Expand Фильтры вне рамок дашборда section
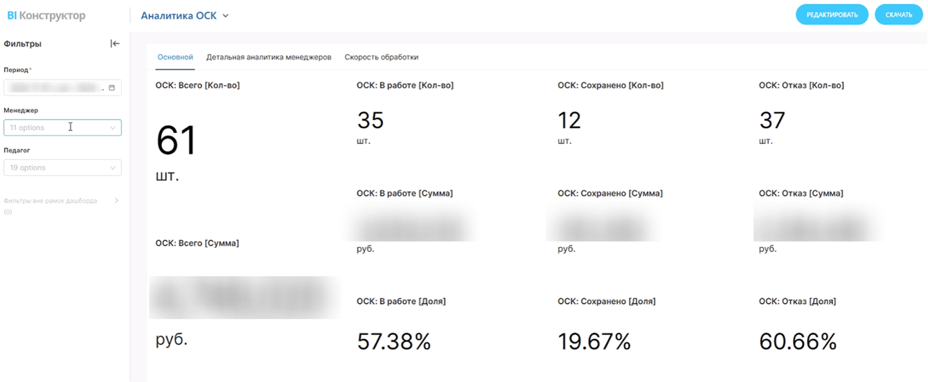The image size is (928, 382). pyautogui.click(x=116, y=201)
